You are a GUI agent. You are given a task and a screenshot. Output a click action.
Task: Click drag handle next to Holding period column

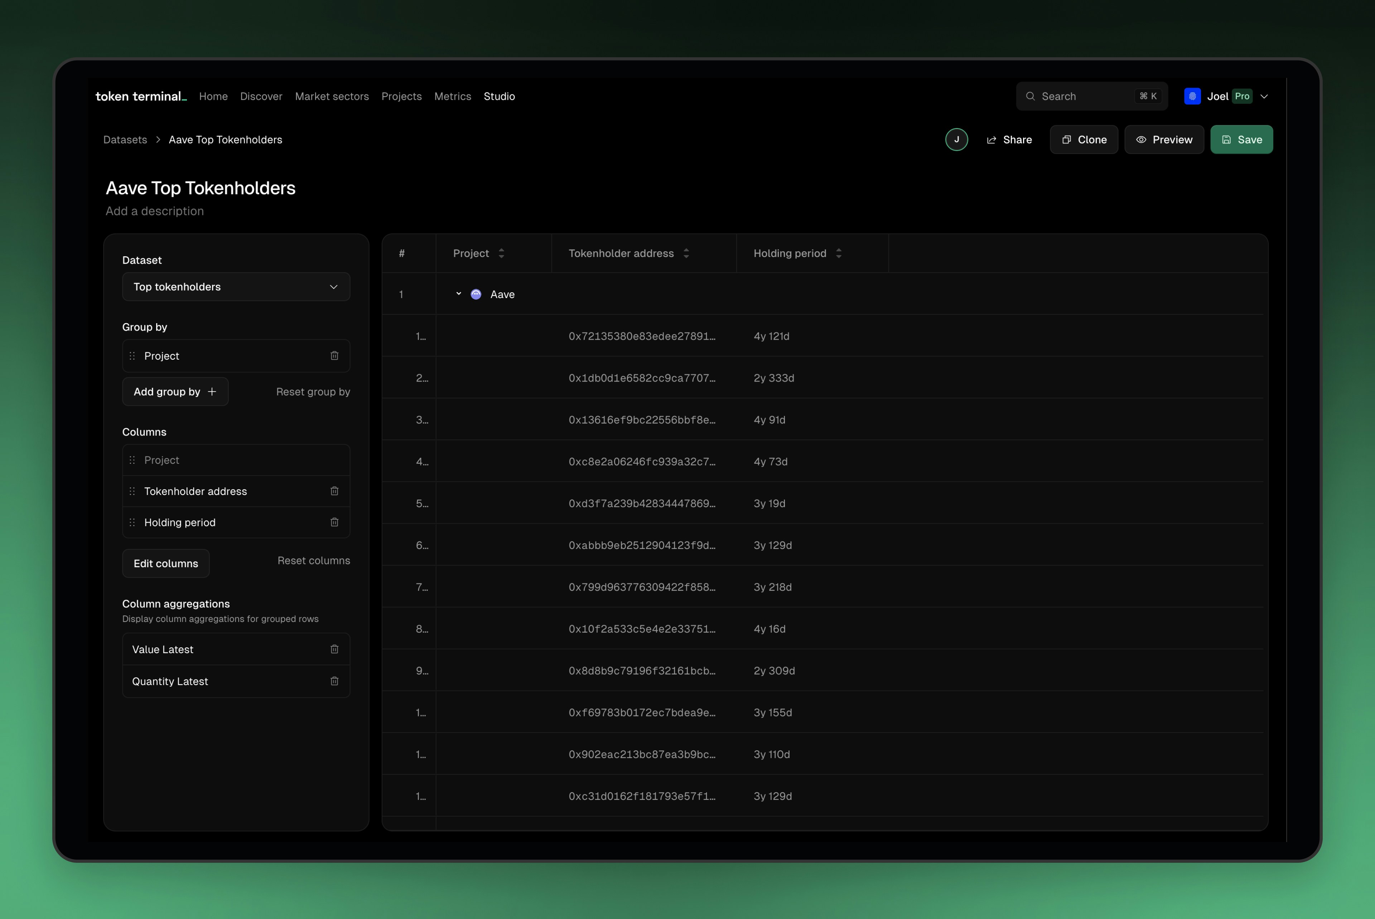click(x=132, y=522)
